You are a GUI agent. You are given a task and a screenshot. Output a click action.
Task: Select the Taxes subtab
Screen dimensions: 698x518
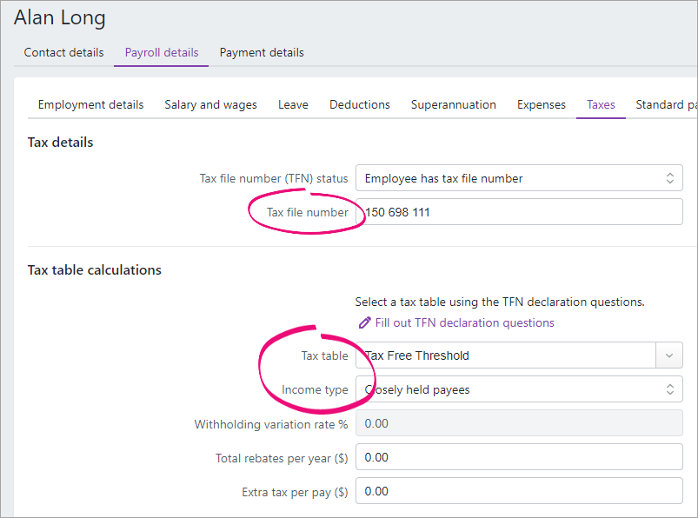pyautogui.click(x=601, y=104)
